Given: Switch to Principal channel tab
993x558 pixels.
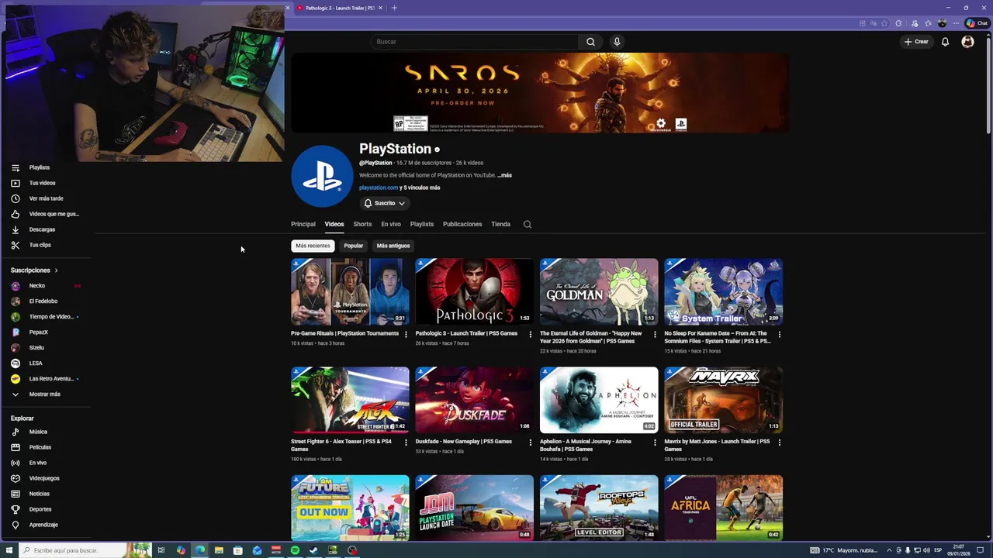Looking at the screenshot, I should (303, 224).
